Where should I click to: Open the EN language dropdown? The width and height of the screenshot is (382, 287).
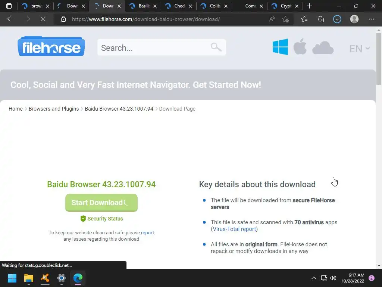click(x=360, y=49)
